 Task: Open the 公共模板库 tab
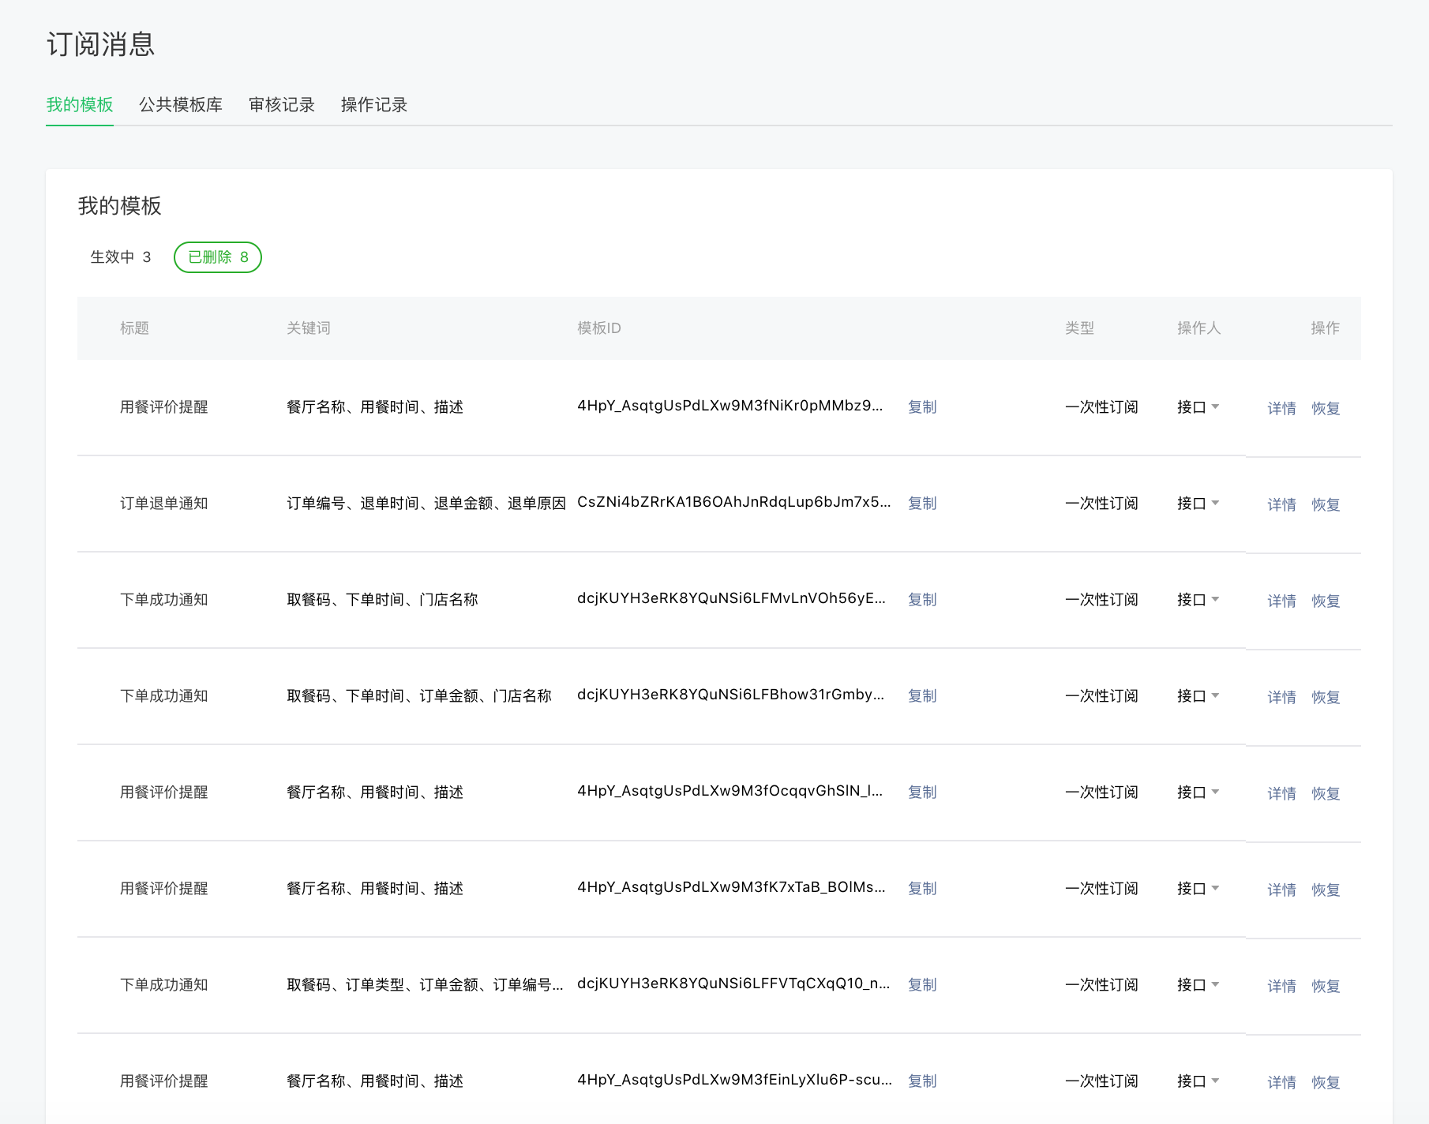[181, 105]
